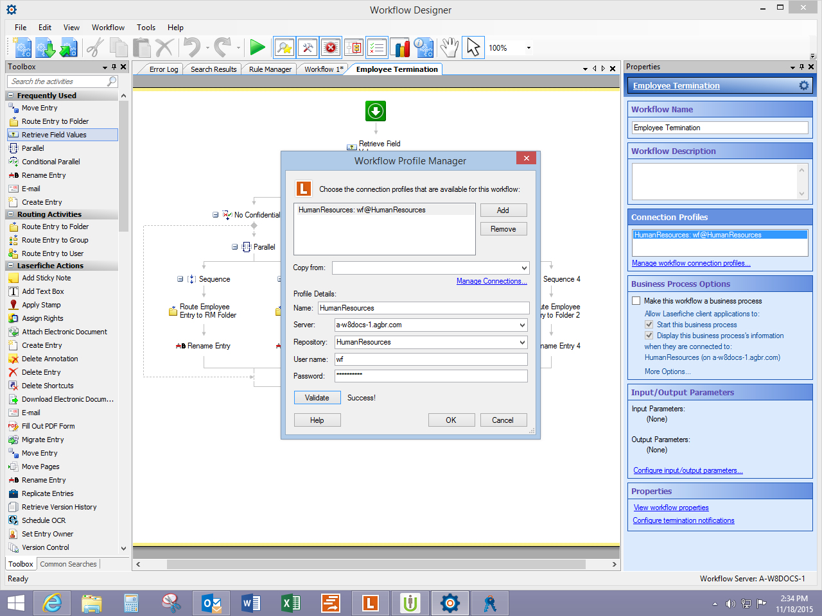Switch to the Rule Manager tab
Screen dimensions: 822x616
click(x=270, y=69)
